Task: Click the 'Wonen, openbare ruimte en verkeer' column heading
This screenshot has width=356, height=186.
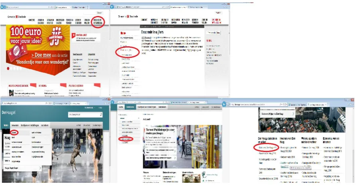Action: (x=310, y=140)
